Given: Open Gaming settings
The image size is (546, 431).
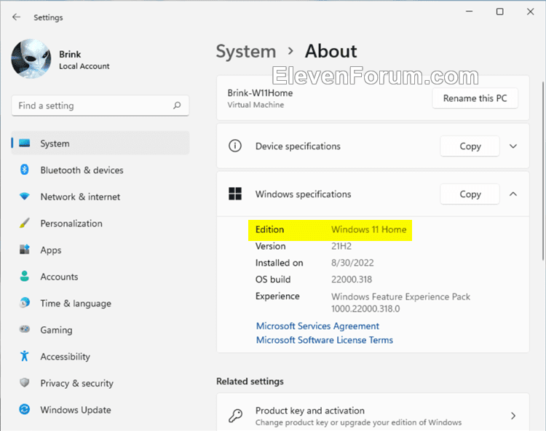Looking at the screenshot, I should 56,330.
